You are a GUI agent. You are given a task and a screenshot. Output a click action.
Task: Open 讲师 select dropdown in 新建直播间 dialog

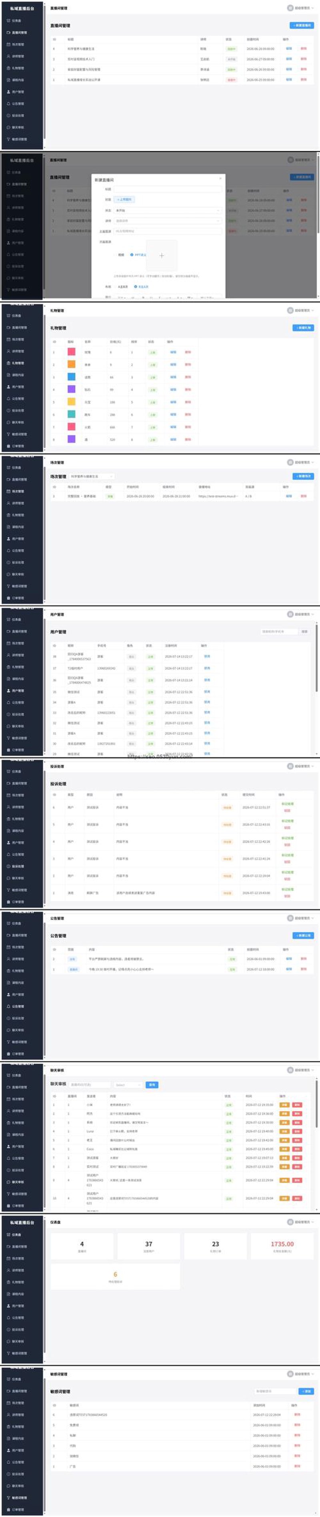point(167,221)
